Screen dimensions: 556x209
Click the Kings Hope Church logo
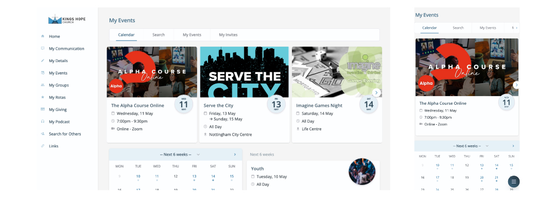pyautogui.click(x=66, y=19)
